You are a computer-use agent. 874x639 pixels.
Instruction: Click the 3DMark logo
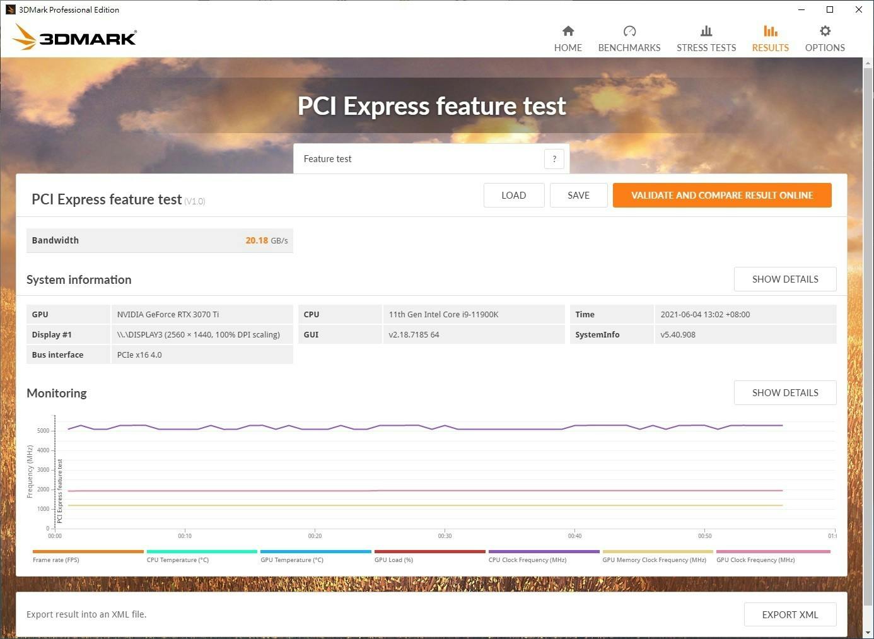[74, 37]
